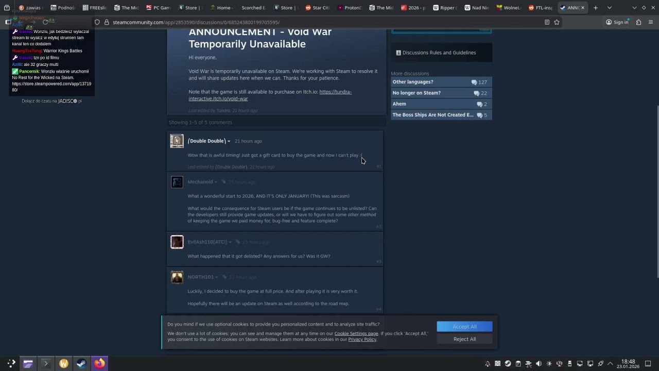Close the active ANNO tab

[x=583, y=8]
